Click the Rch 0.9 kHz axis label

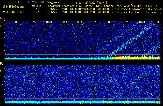click(2, 84)
